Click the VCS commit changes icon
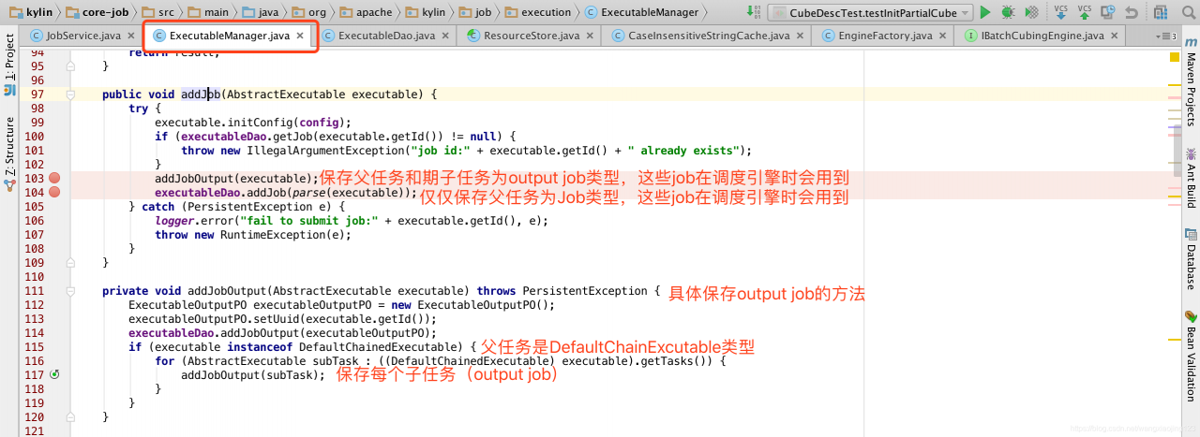1200x437 pixels. click(x=1085, y=12)
